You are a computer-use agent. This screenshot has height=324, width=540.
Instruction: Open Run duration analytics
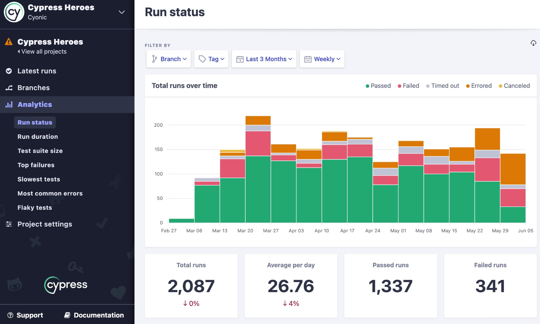[38, 137]
